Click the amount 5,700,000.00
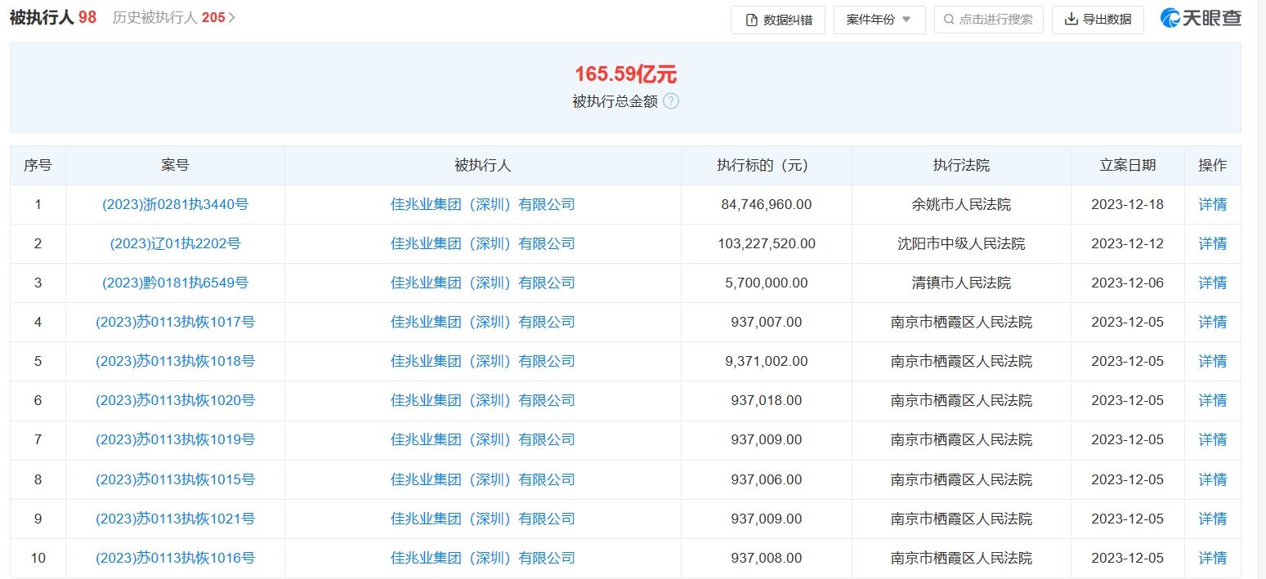 click(767, 283)
